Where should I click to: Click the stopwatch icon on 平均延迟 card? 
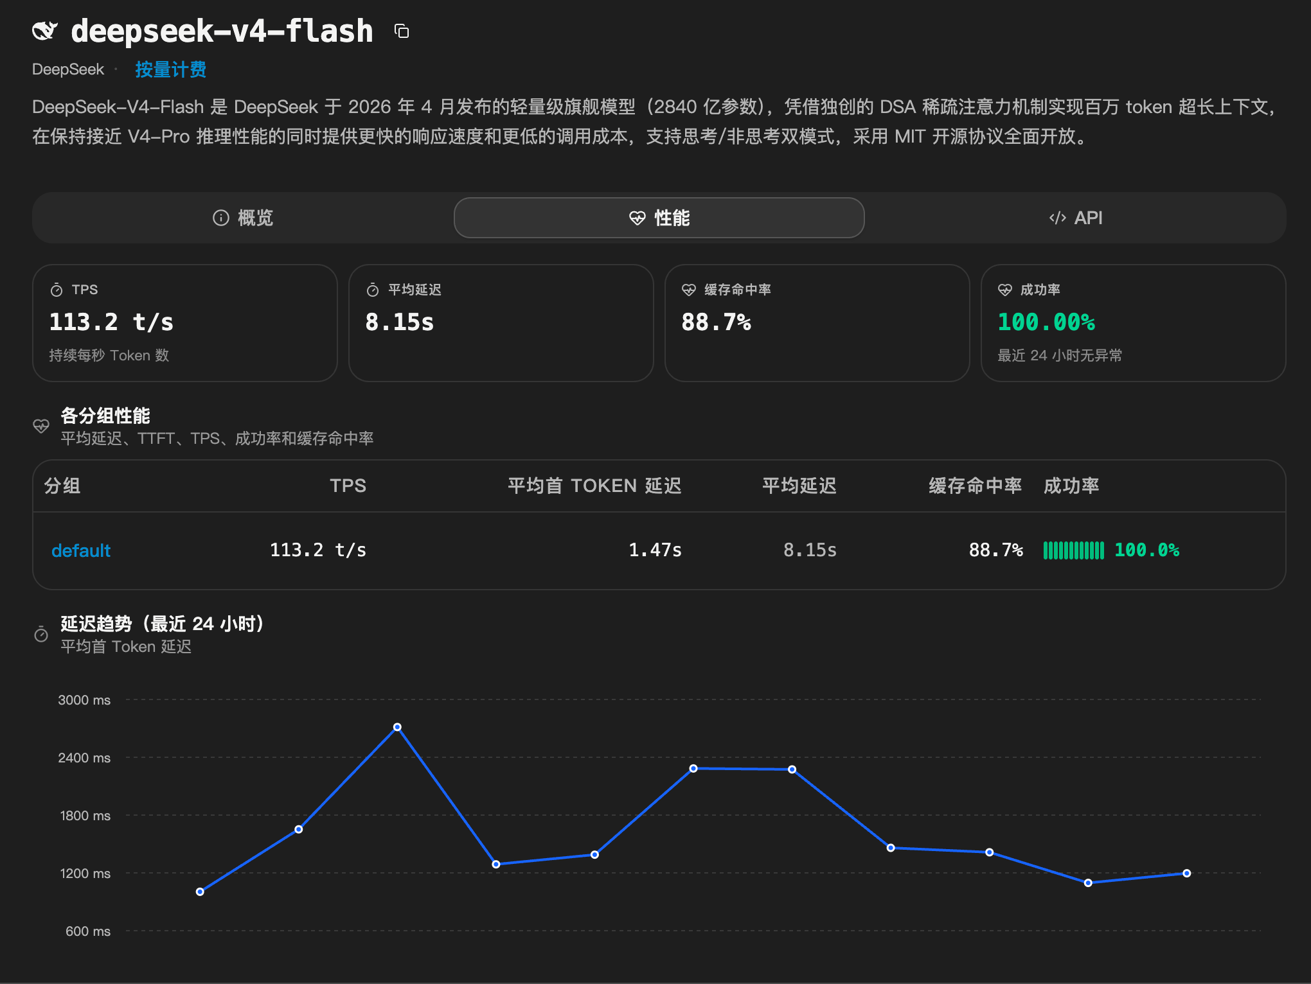click(x=373, y=290)
